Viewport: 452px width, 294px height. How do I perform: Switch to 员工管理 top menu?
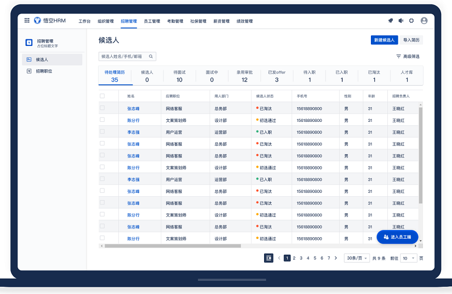(x=152, y=21)
